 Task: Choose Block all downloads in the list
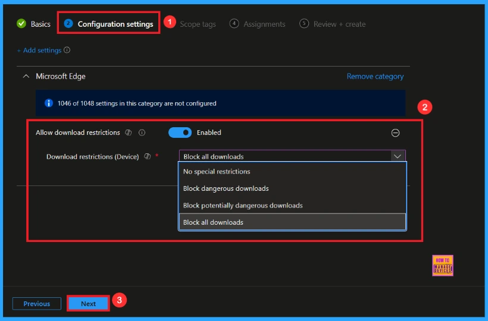click(x=292, y=222)
